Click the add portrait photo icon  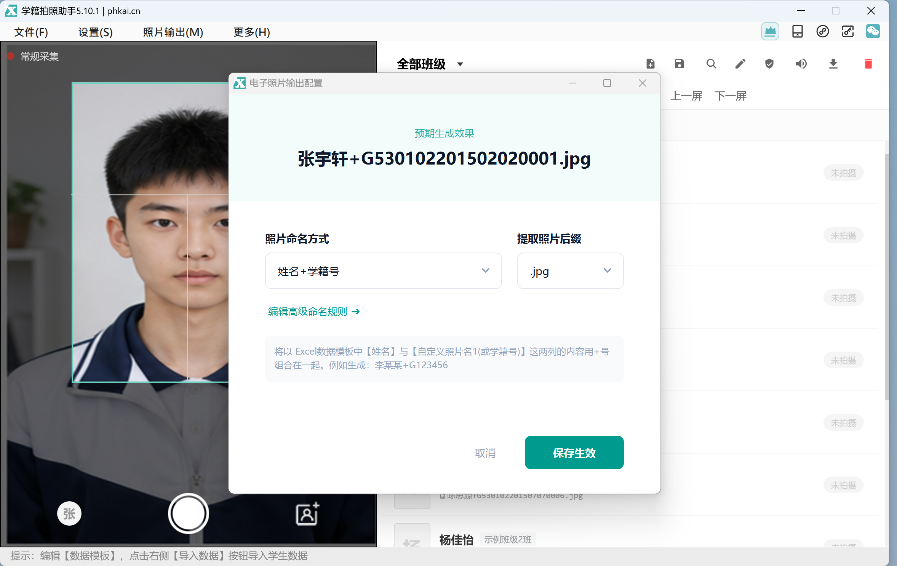[x=307, y=513]
